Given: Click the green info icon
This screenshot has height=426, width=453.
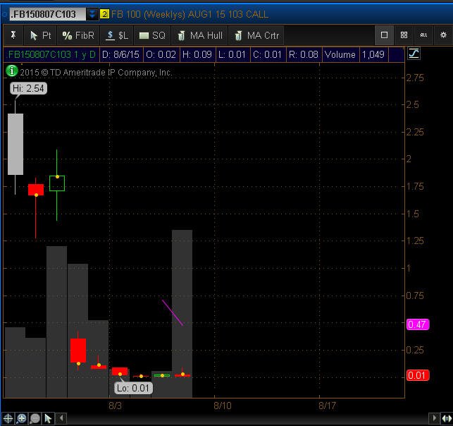Looking at the screenshot, I should point(12,71).
